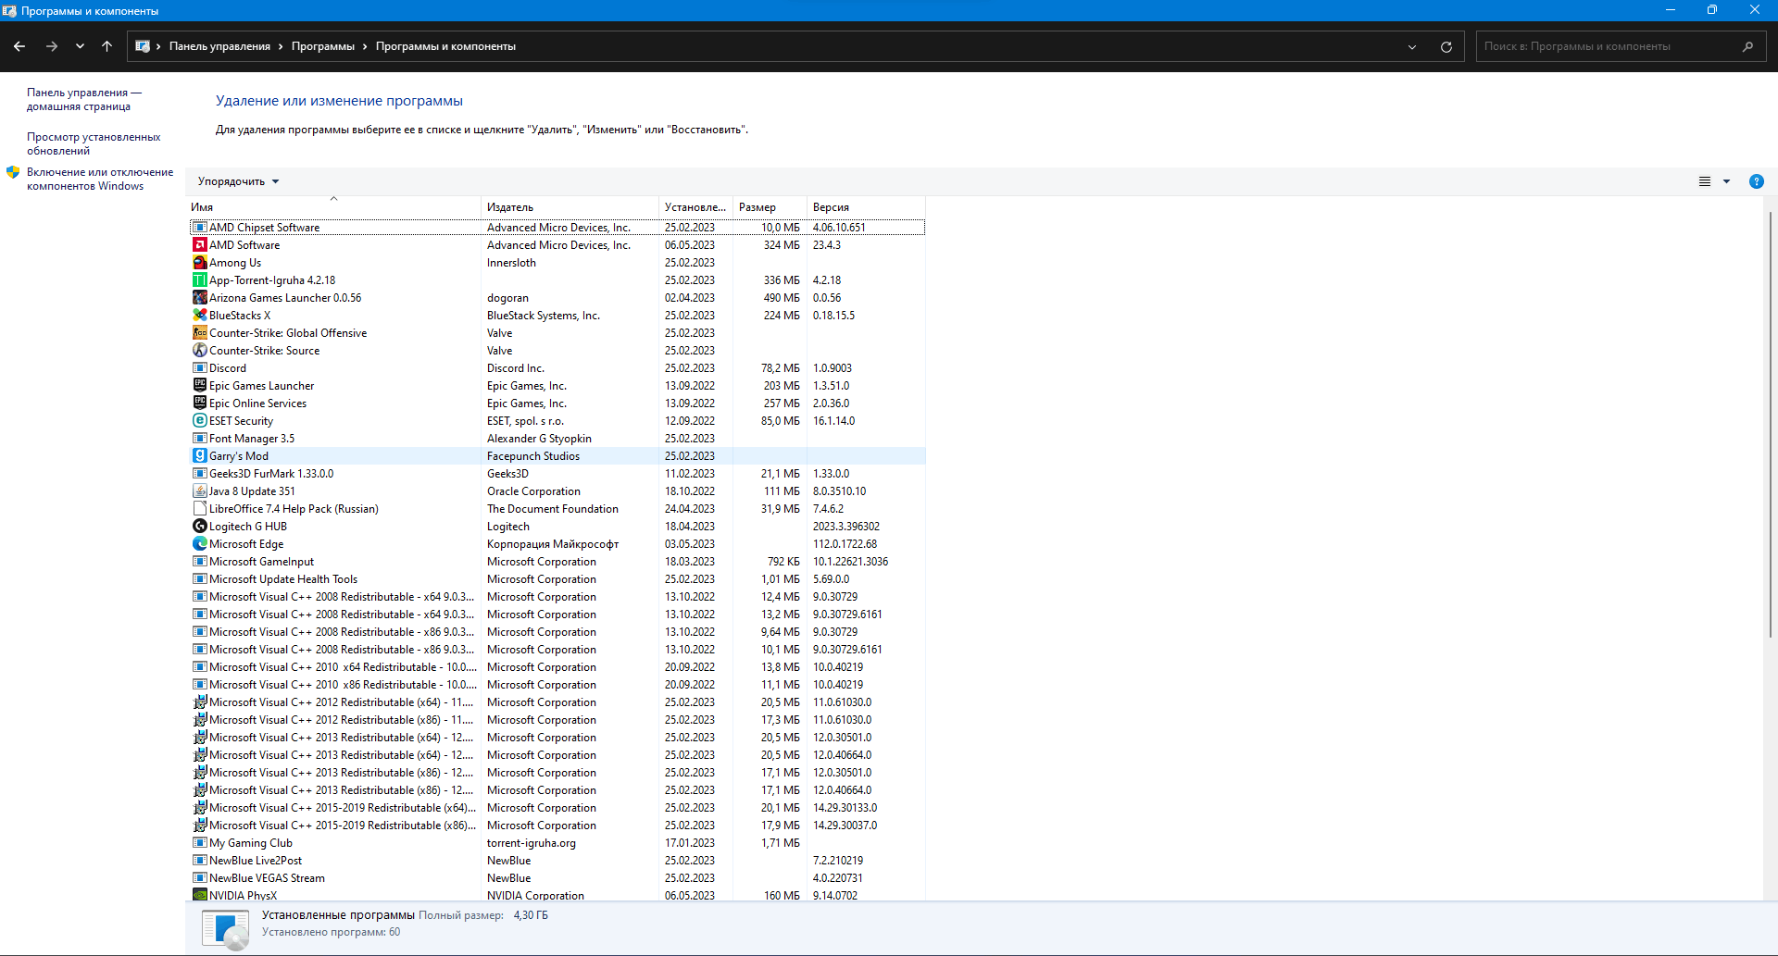Select the Among Us program icon

[199, 263]
